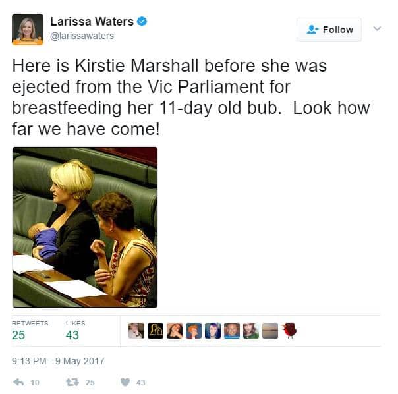The width and height of the screenshot is (398, 394).
Task: Click the red bird avatar among likers
Action: (290, 331)
